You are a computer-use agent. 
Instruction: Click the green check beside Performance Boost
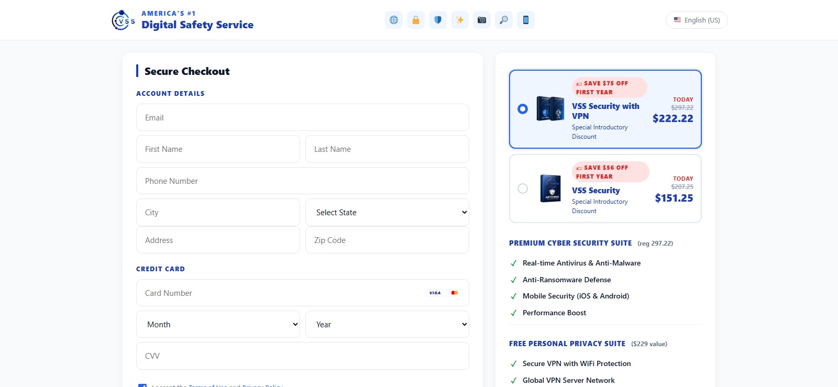513,313
